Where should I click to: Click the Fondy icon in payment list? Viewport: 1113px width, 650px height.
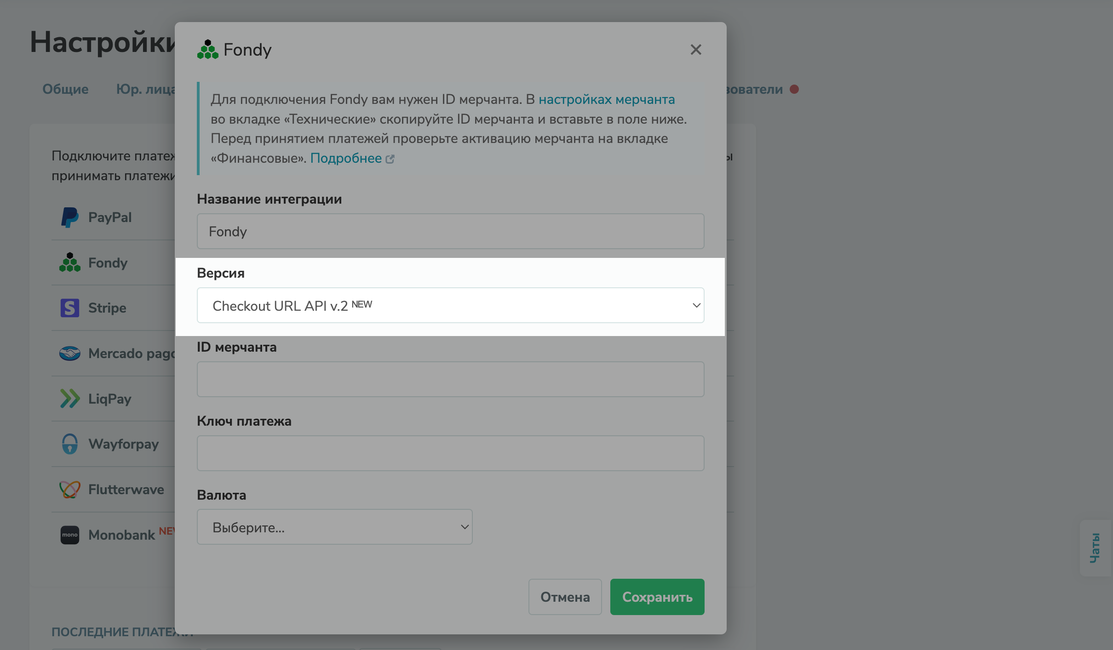[x=69, y=262]
